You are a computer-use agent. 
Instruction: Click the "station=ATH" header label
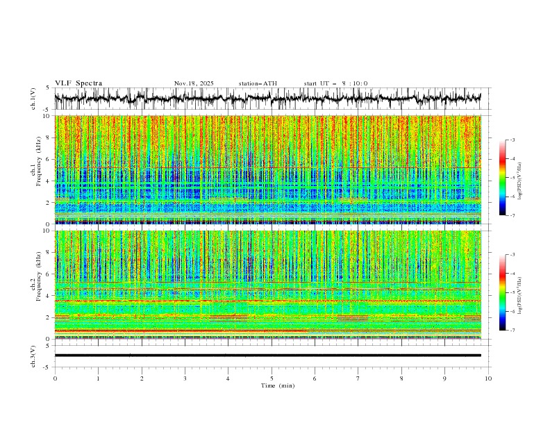click(x=258, y=83)
